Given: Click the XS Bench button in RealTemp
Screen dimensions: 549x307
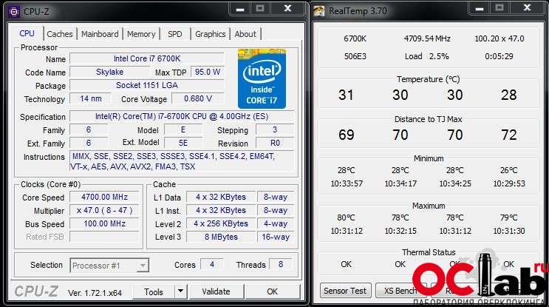Looking at the screenshot, I should click(400, 291).
